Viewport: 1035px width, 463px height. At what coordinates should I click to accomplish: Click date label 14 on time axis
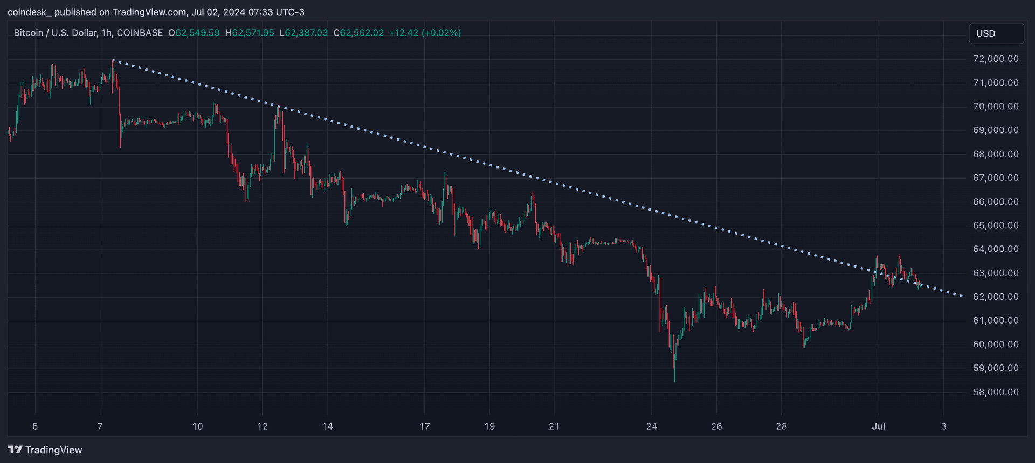click(x=327, y=426)
